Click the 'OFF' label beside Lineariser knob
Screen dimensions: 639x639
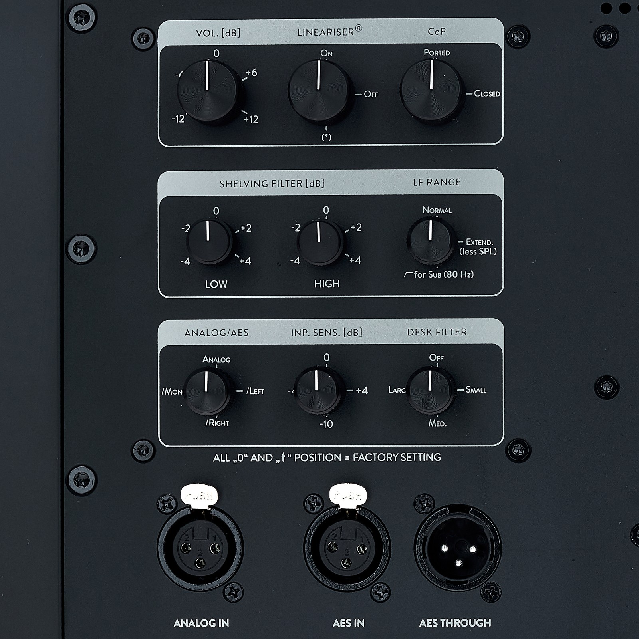coord(371,94)
